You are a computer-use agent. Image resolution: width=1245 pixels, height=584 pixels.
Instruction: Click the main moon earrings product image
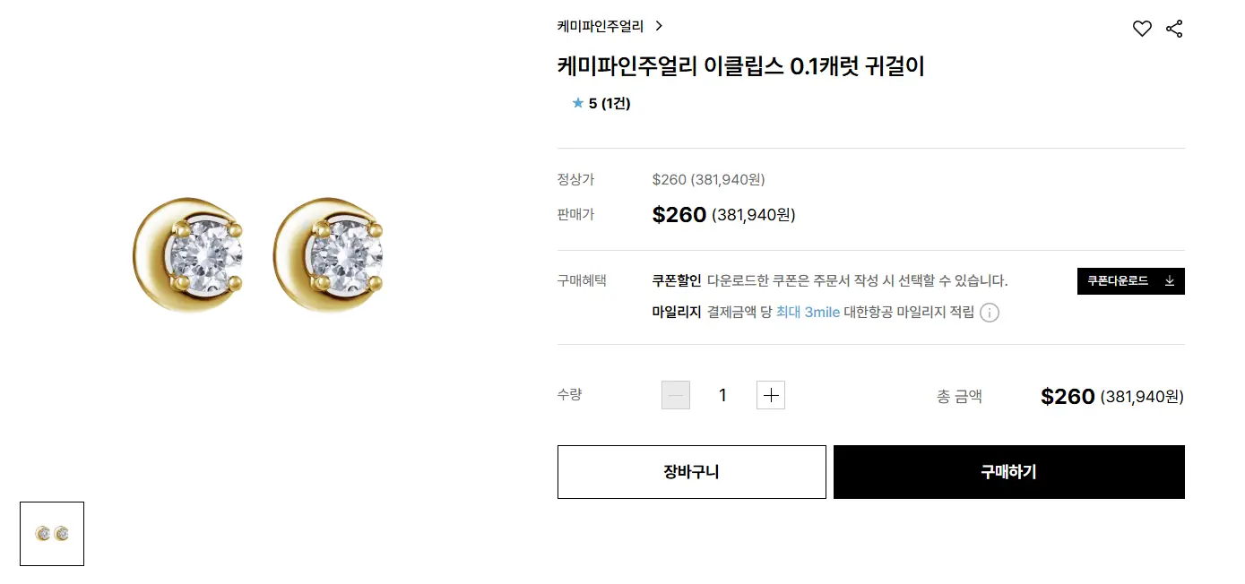pyautogui.click(x=258, y=254)
